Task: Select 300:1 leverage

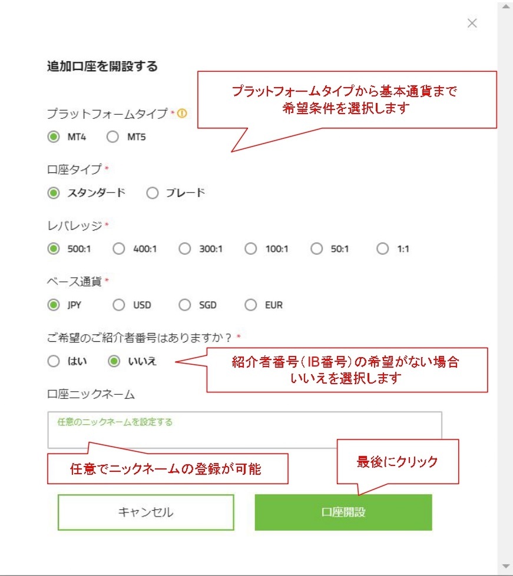Action: (x=185, y=249)
